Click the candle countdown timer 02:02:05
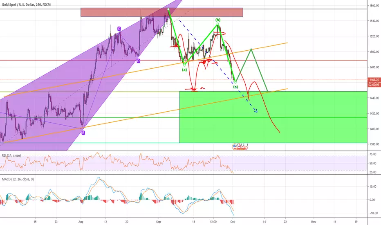This screenshot has height=225, width=381. pos(374,85)
